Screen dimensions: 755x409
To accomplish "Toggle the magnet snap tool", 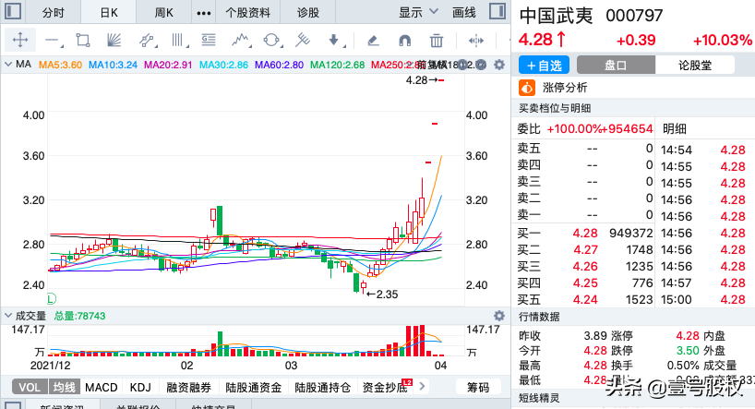I will [x=404, y=41].
